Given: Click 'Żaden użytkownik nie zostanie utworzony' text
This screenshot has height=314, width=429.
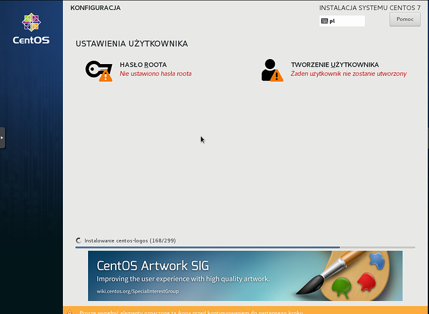Looking at the screenshot, I should point(348,74).
